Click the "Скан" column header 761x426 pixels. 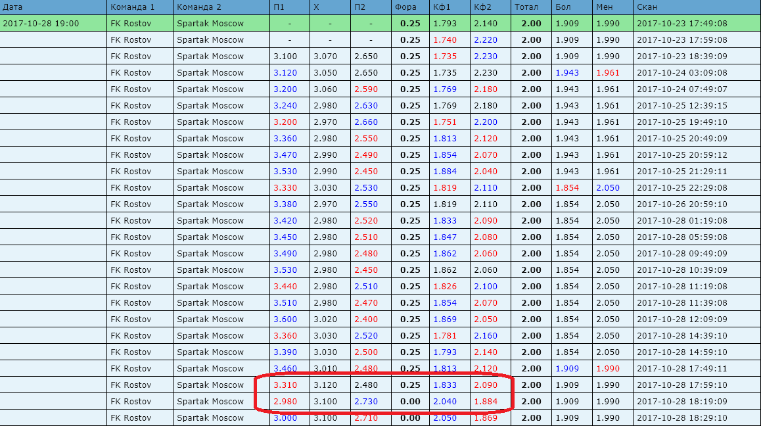(x=648, y=7)
